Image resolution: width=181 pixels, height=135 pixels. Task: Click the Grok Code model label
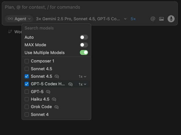coord(41,107)
